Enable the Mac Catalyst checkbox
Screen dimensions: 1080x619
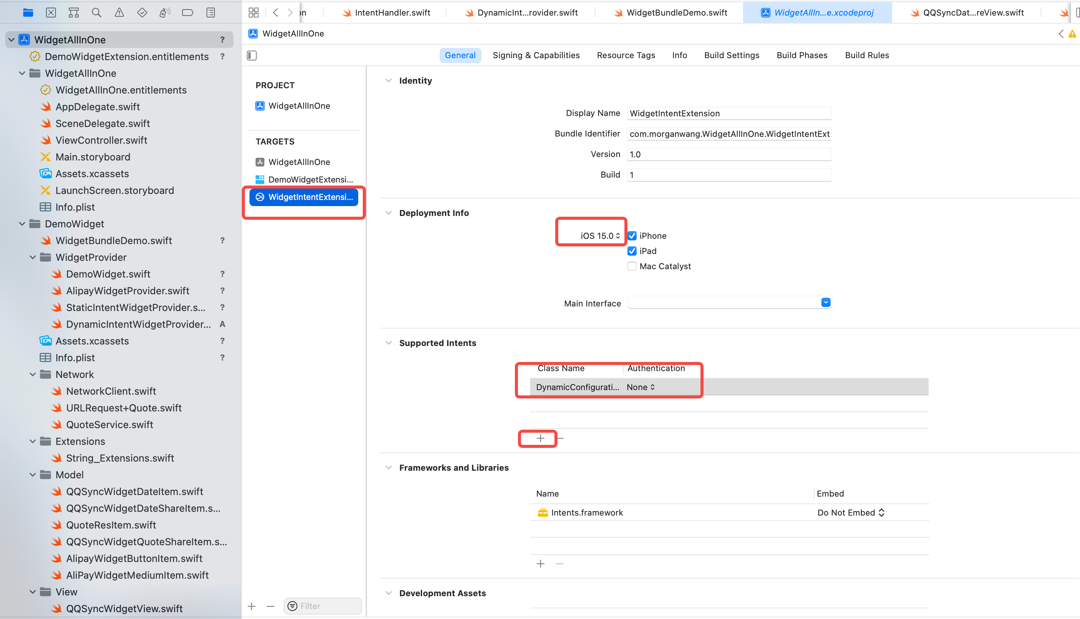coord(632,267)
